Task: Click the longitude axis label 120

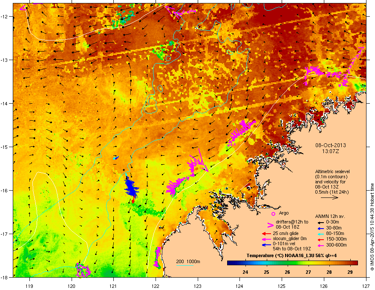Action: [72, 286]
